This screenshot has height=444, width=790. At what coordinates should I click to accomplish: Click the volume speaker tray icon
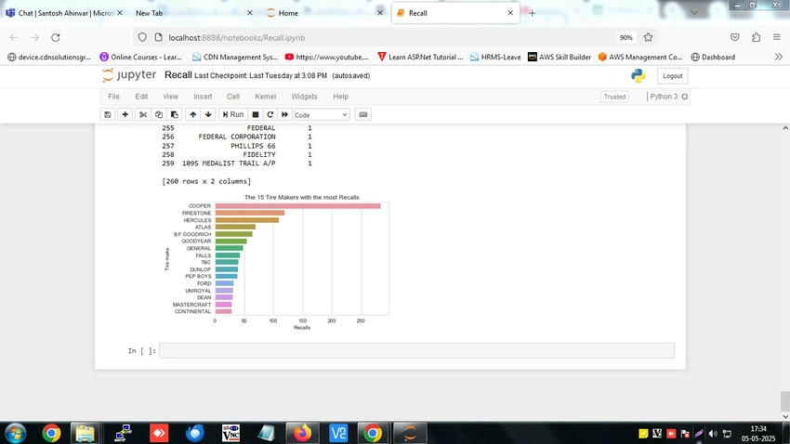click(713, 433)
